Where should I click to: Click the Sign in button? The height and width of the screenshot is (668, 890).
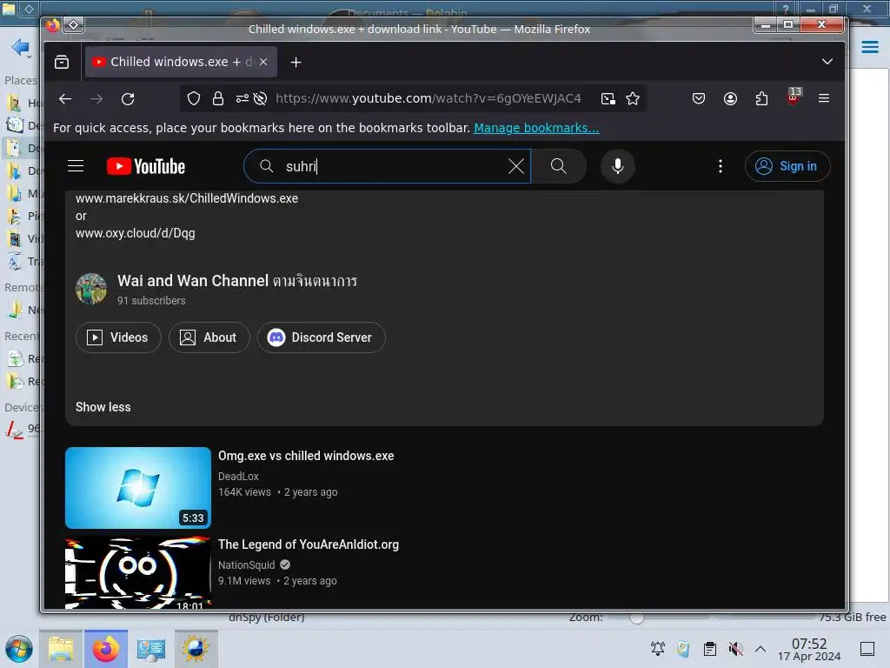tap(787, 166)
